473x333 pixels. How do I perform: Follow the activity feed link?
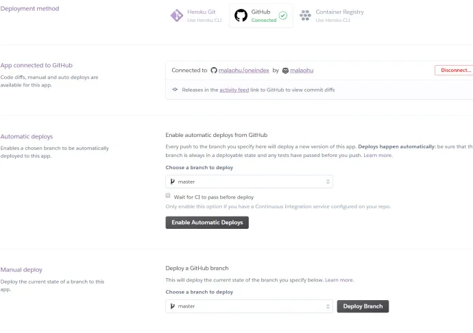click(x=234, y=90)
